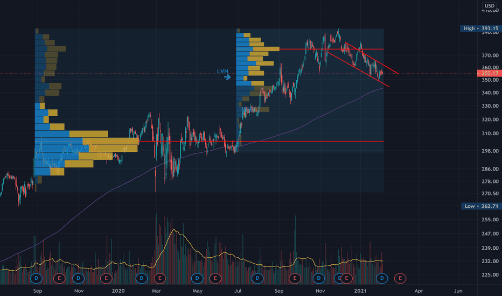Click the 320.00 price axis value
Screen dimensions: 502x296
[490, 119]
